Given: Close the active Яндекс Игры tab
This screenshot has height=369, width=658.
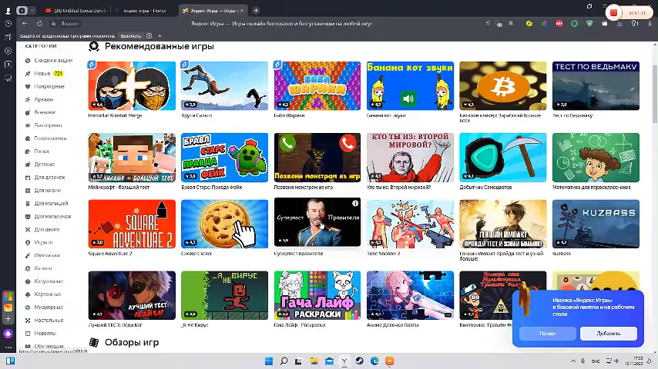Looking at the screenshot, I should click(242, 11).
